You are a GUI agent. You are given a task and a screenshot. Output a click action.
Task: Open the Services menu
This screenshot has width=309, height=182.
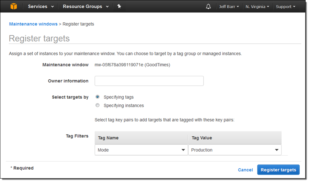[x=41, y=7]
